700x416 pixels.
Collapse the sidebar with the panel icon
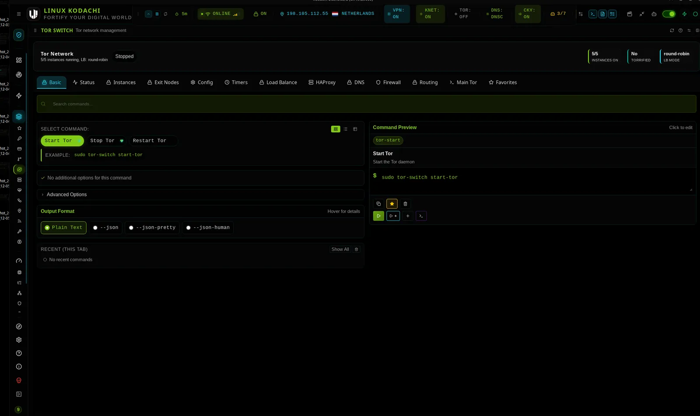pyautogui.click(x=19, y=394)
